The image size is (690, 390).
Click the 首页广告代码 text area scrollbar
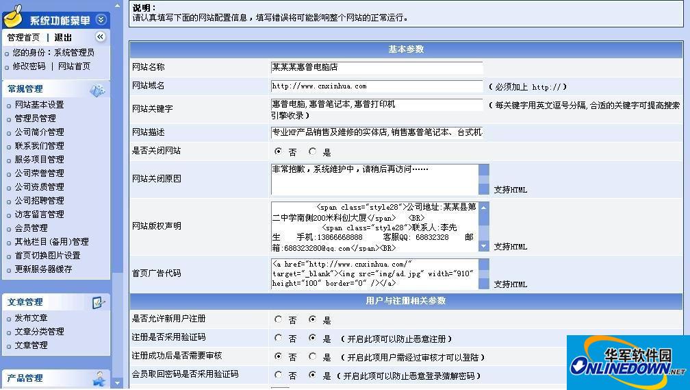483,273
